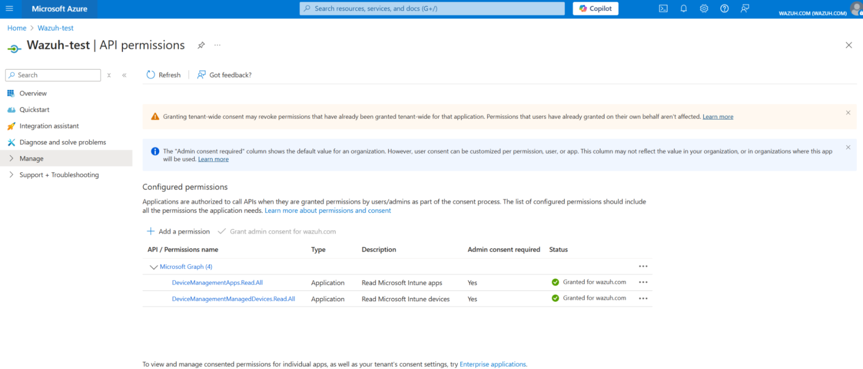Screen dimensions: 863x369
Task: Open Overview in the sidebar
Action: [33, 94]
